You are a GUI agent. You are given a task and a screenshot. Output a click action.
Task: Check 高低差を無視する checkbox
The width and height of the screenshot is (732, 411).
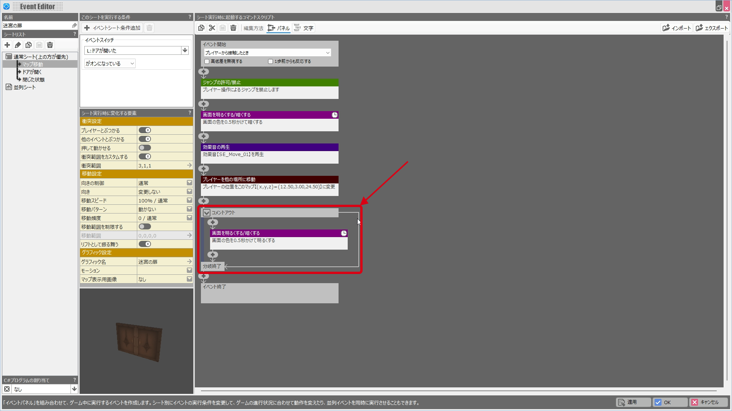coord(207,61)
